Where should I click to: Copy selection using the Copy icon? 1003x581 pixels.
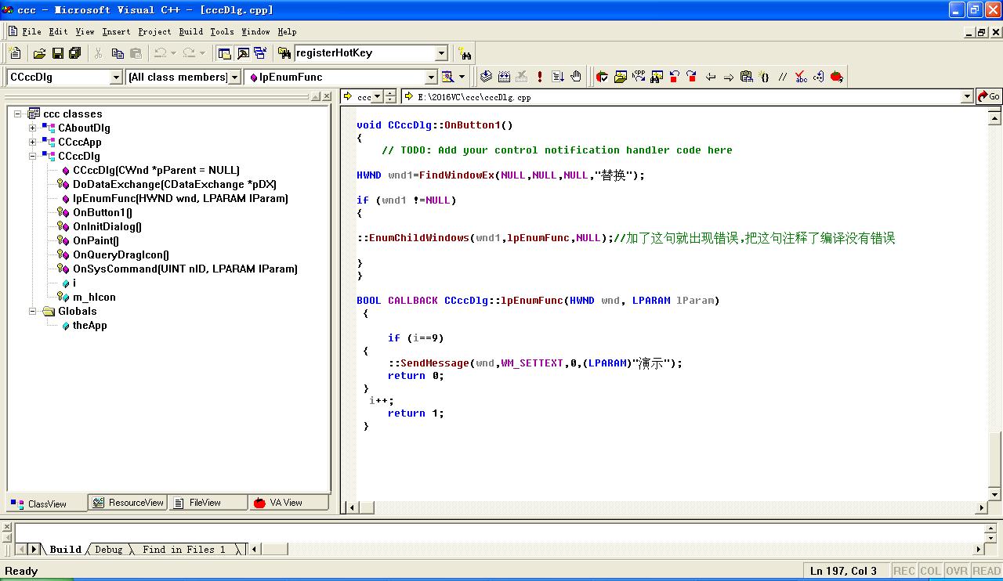click(118, 53)
